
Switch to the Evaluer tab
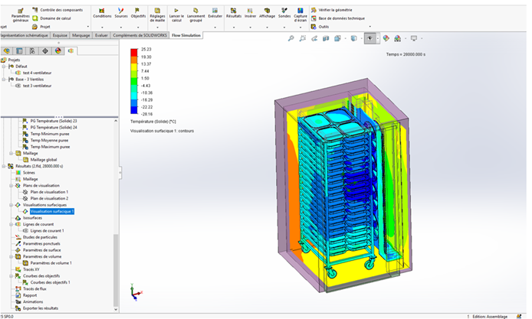tap(101, 35)
